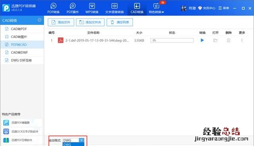Switch to WPS转换 tab

[x=92, y=8]
